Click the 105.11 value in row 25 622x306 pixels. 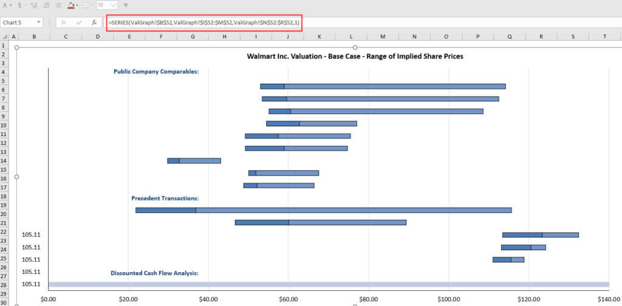pos(31,260)
